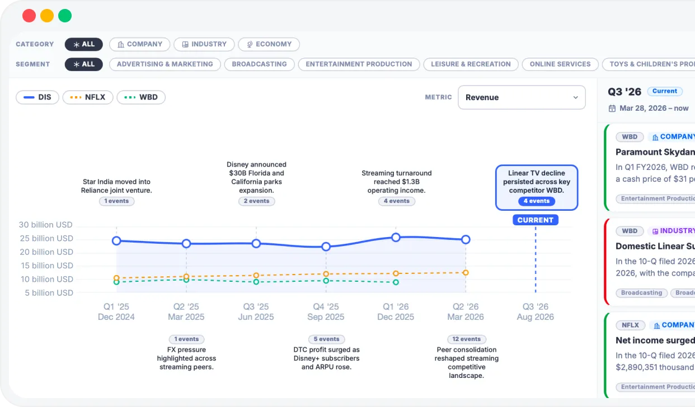Click 'Streaming turnaround reached $1.3B' annotation
This screenshot has height=407, width=695.
396,182
